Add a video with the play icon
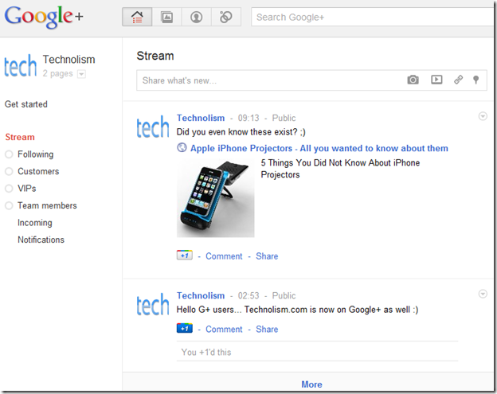The image size is (497, 394). [x=436, y=80]
